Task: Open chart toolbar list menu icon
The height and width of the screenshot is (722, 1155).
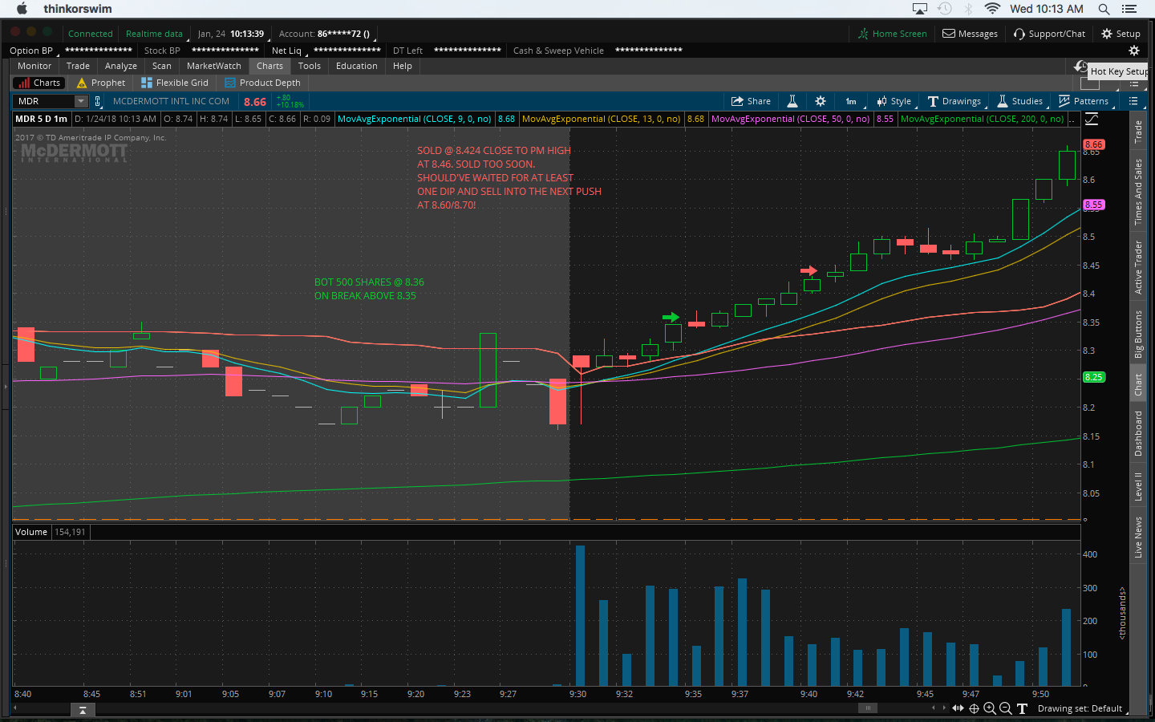Action: (x=1133, y=101)
